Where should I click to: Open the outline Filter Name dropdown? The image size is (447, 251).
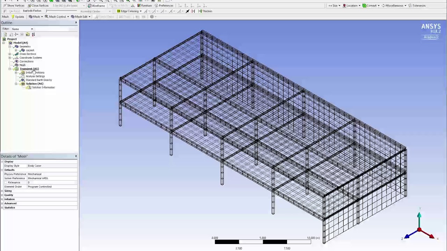[x=22, y=29]
